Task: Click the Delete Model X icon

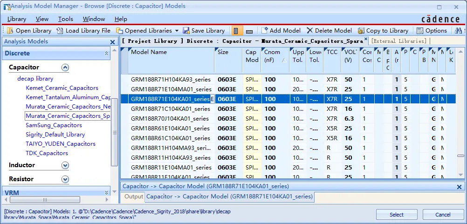Action: 310,30
